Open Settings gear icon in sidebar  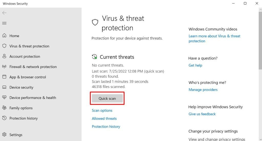coord(4,135)
